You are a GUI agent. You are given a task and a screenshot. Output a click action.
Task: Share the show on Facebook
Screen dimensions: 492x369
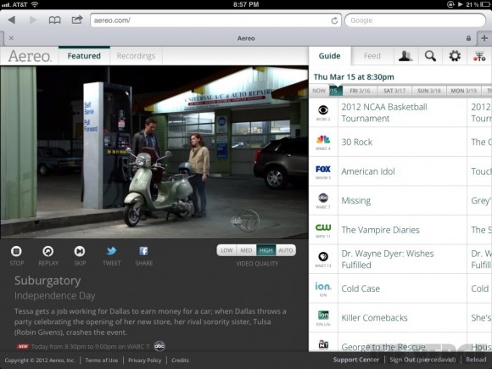(143, 255)
